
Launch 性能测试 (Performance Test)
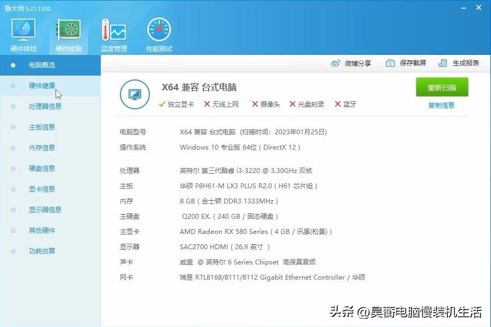(158, 33)
